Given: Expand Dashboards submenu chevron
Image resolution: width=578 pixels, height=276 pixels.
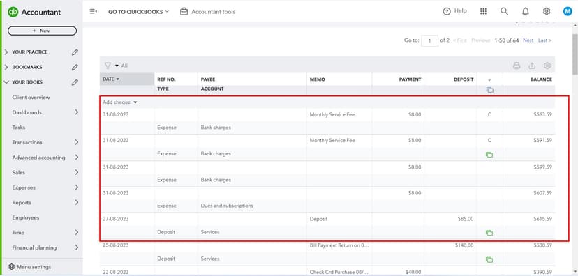Looking at the screenshot, I should pos(76,112).
